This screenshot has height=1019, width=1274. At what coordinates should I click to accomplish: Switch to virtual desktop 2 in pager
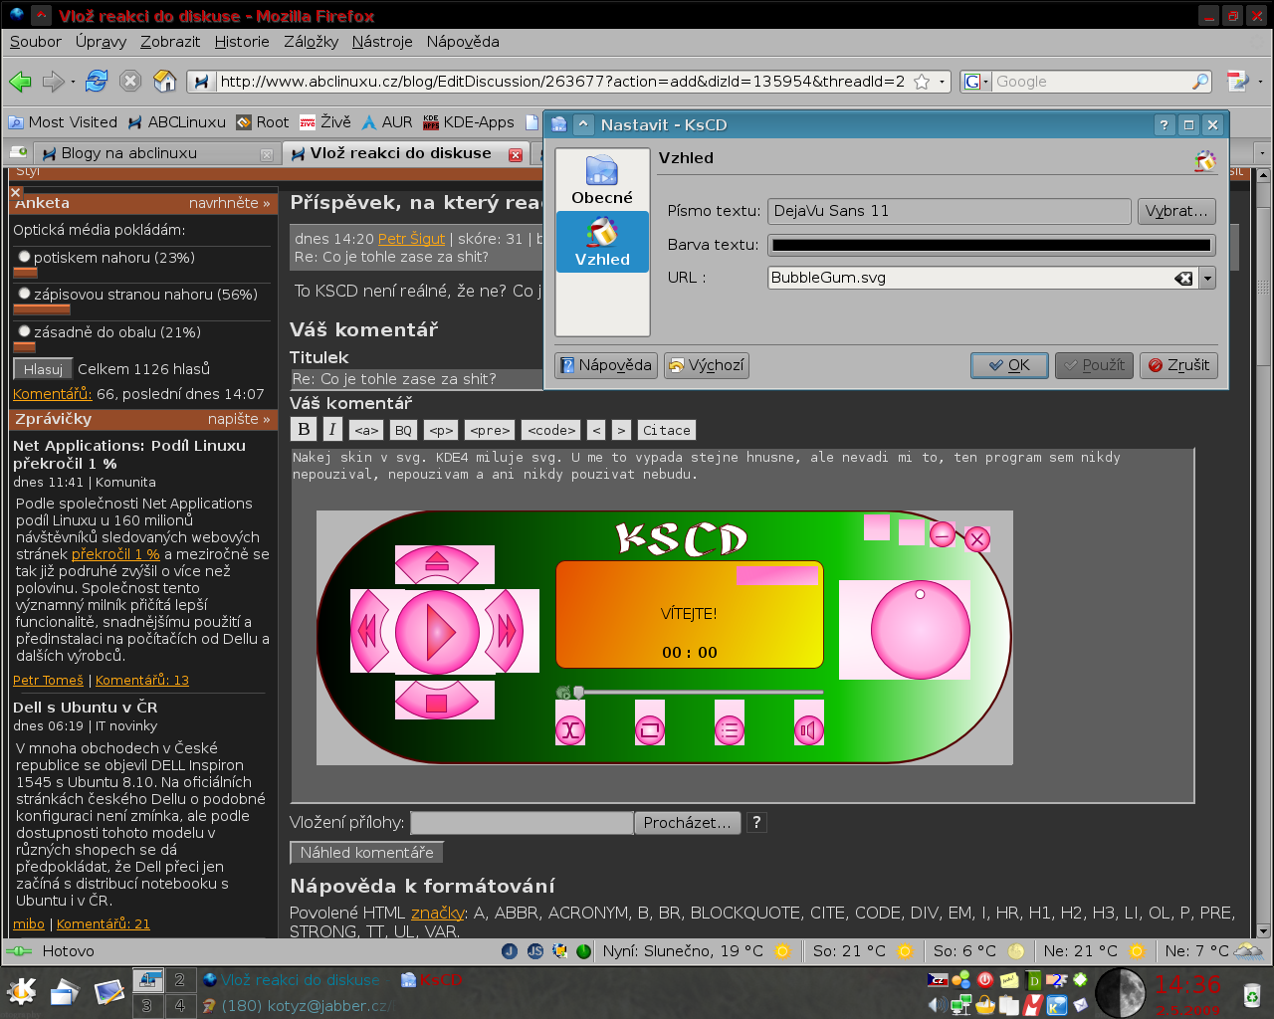[180, 979]
